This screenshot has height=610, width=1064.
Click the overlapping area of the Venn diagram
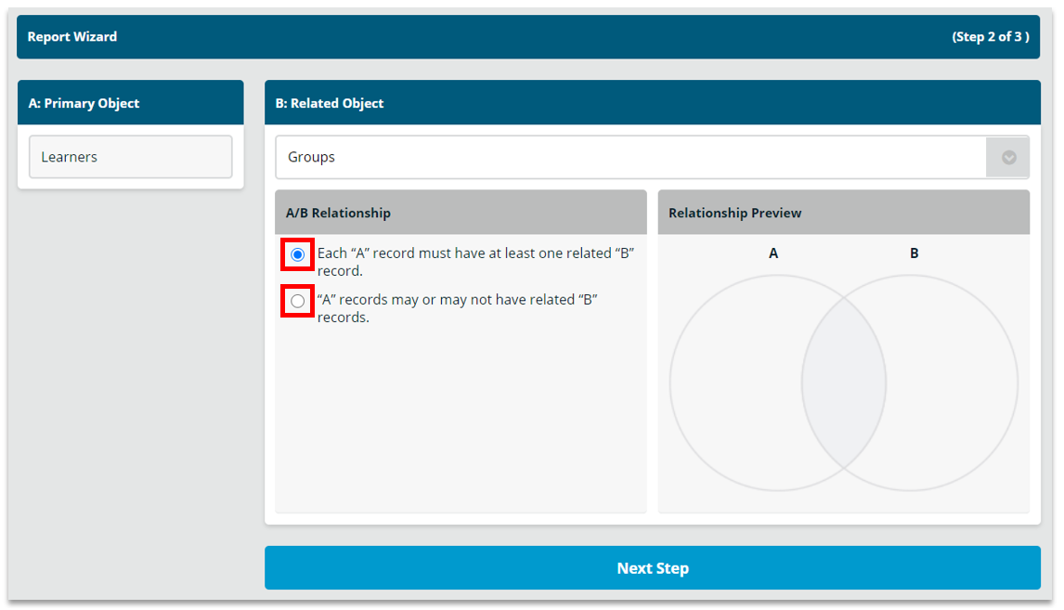pos(844,383)
